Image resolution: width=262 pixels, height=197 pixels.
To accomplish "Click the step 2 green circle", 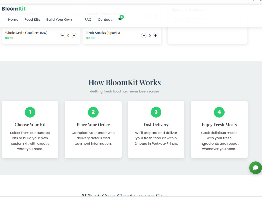I will 93,112.
